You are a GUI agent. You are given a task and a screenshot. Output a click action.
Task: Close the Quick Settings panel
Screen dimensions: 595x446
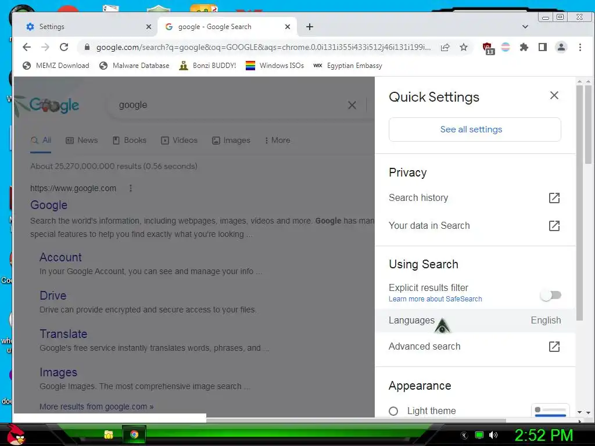coord(554,95)
